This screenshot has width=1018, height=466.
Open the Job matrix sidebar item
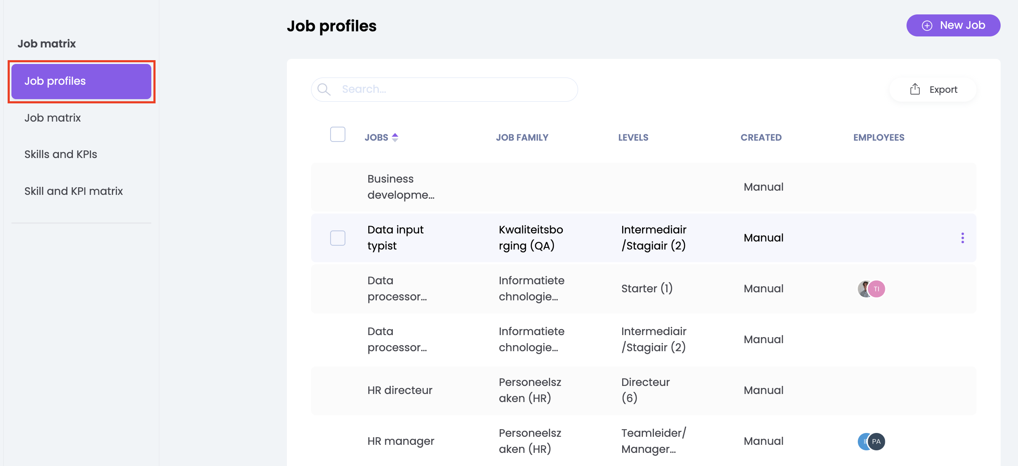tap(53, 118)
